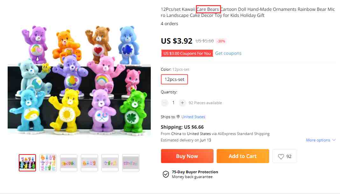This screenshot has height=194, width=340.
Task: Click the main Care Bears product image
Action: pyautogui.click(x=79, y=80)
